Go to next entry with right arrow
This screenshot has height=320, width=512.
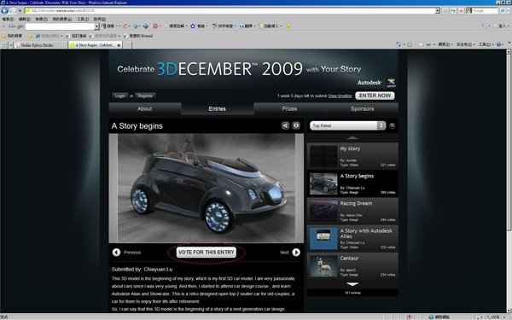296,252
